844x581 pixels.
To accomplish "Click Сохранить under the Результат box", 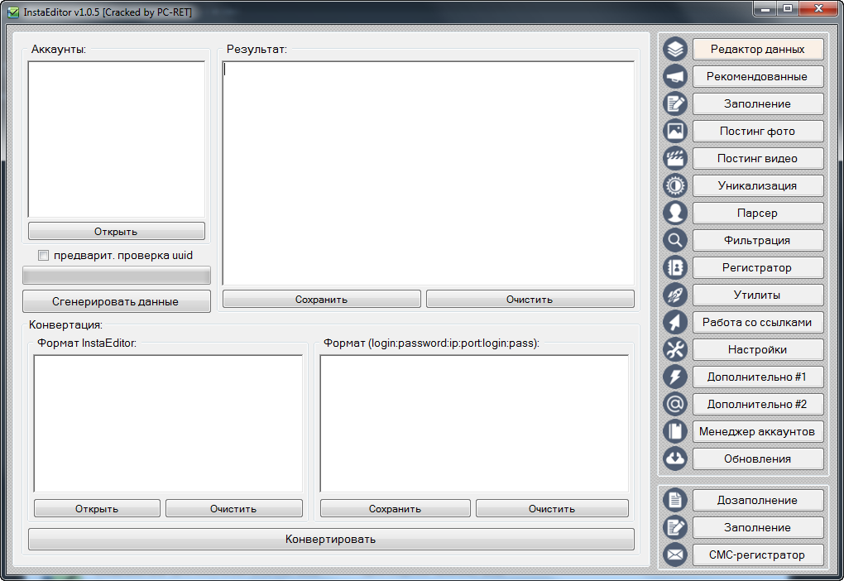I will point(321,300).
